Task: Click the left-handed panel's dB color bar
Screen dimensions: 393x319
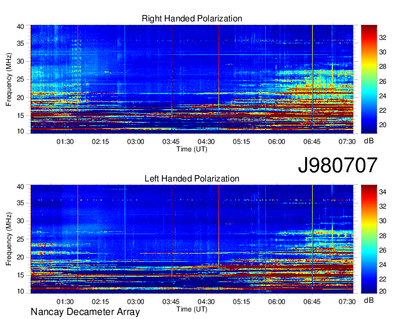Action: pyautogui.click(x=369, y=239)
